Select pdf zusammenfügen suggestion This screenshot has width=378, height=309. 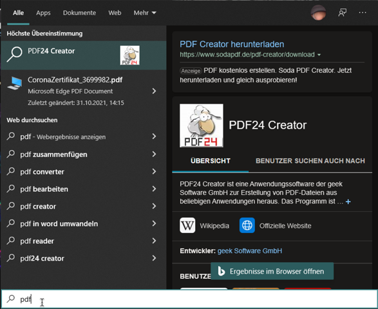(84, 154)
